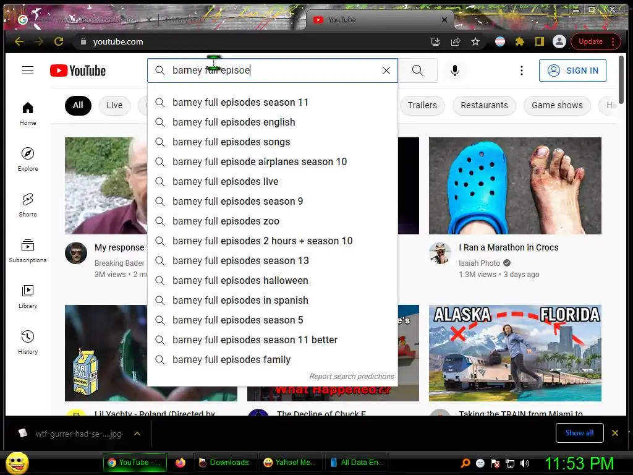This screenshot has width=633, height=475.
Task: Select the All filter chip
Action: pyautogui.click(x=78, y=105)
